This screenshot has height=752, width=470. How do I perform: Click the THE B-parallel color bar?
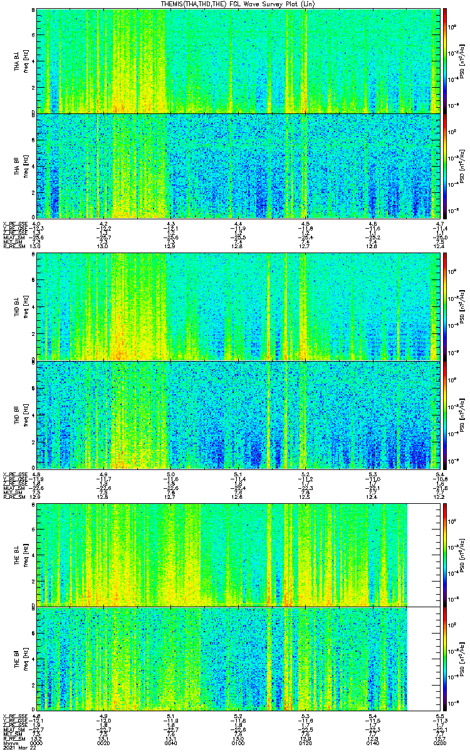(x=445, y=659)
